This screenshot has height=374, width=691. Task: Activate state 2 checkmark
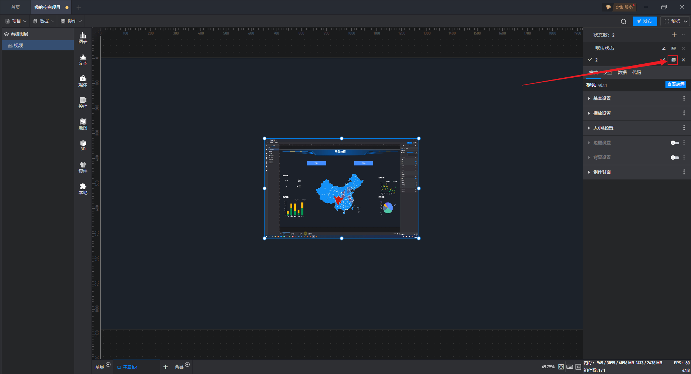click(x=590, y=60)
